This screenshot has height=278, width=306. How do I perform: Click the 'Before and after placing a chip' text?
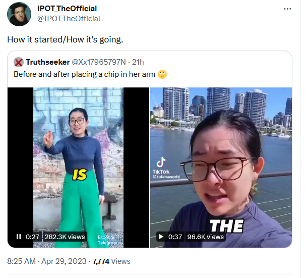pyautogui.click(x=84, y=74)
